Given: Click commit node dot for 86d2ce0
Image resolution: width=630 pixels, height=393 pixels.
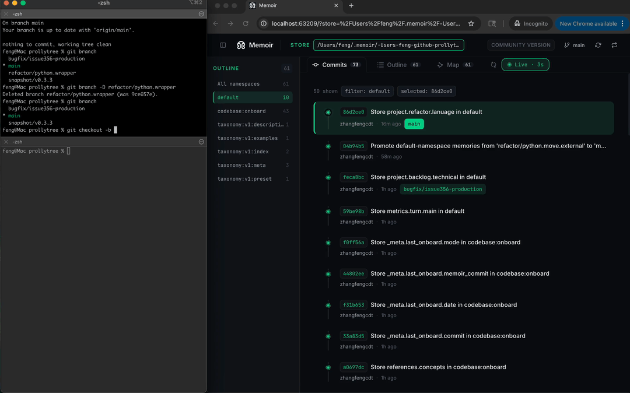Looking at the screenshot, I should (x=328, y=113).
